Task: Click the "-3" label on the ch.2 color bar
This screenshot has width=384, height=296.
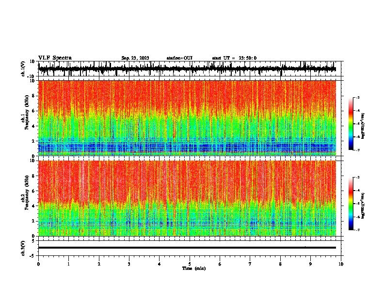Action: (357, 178)
